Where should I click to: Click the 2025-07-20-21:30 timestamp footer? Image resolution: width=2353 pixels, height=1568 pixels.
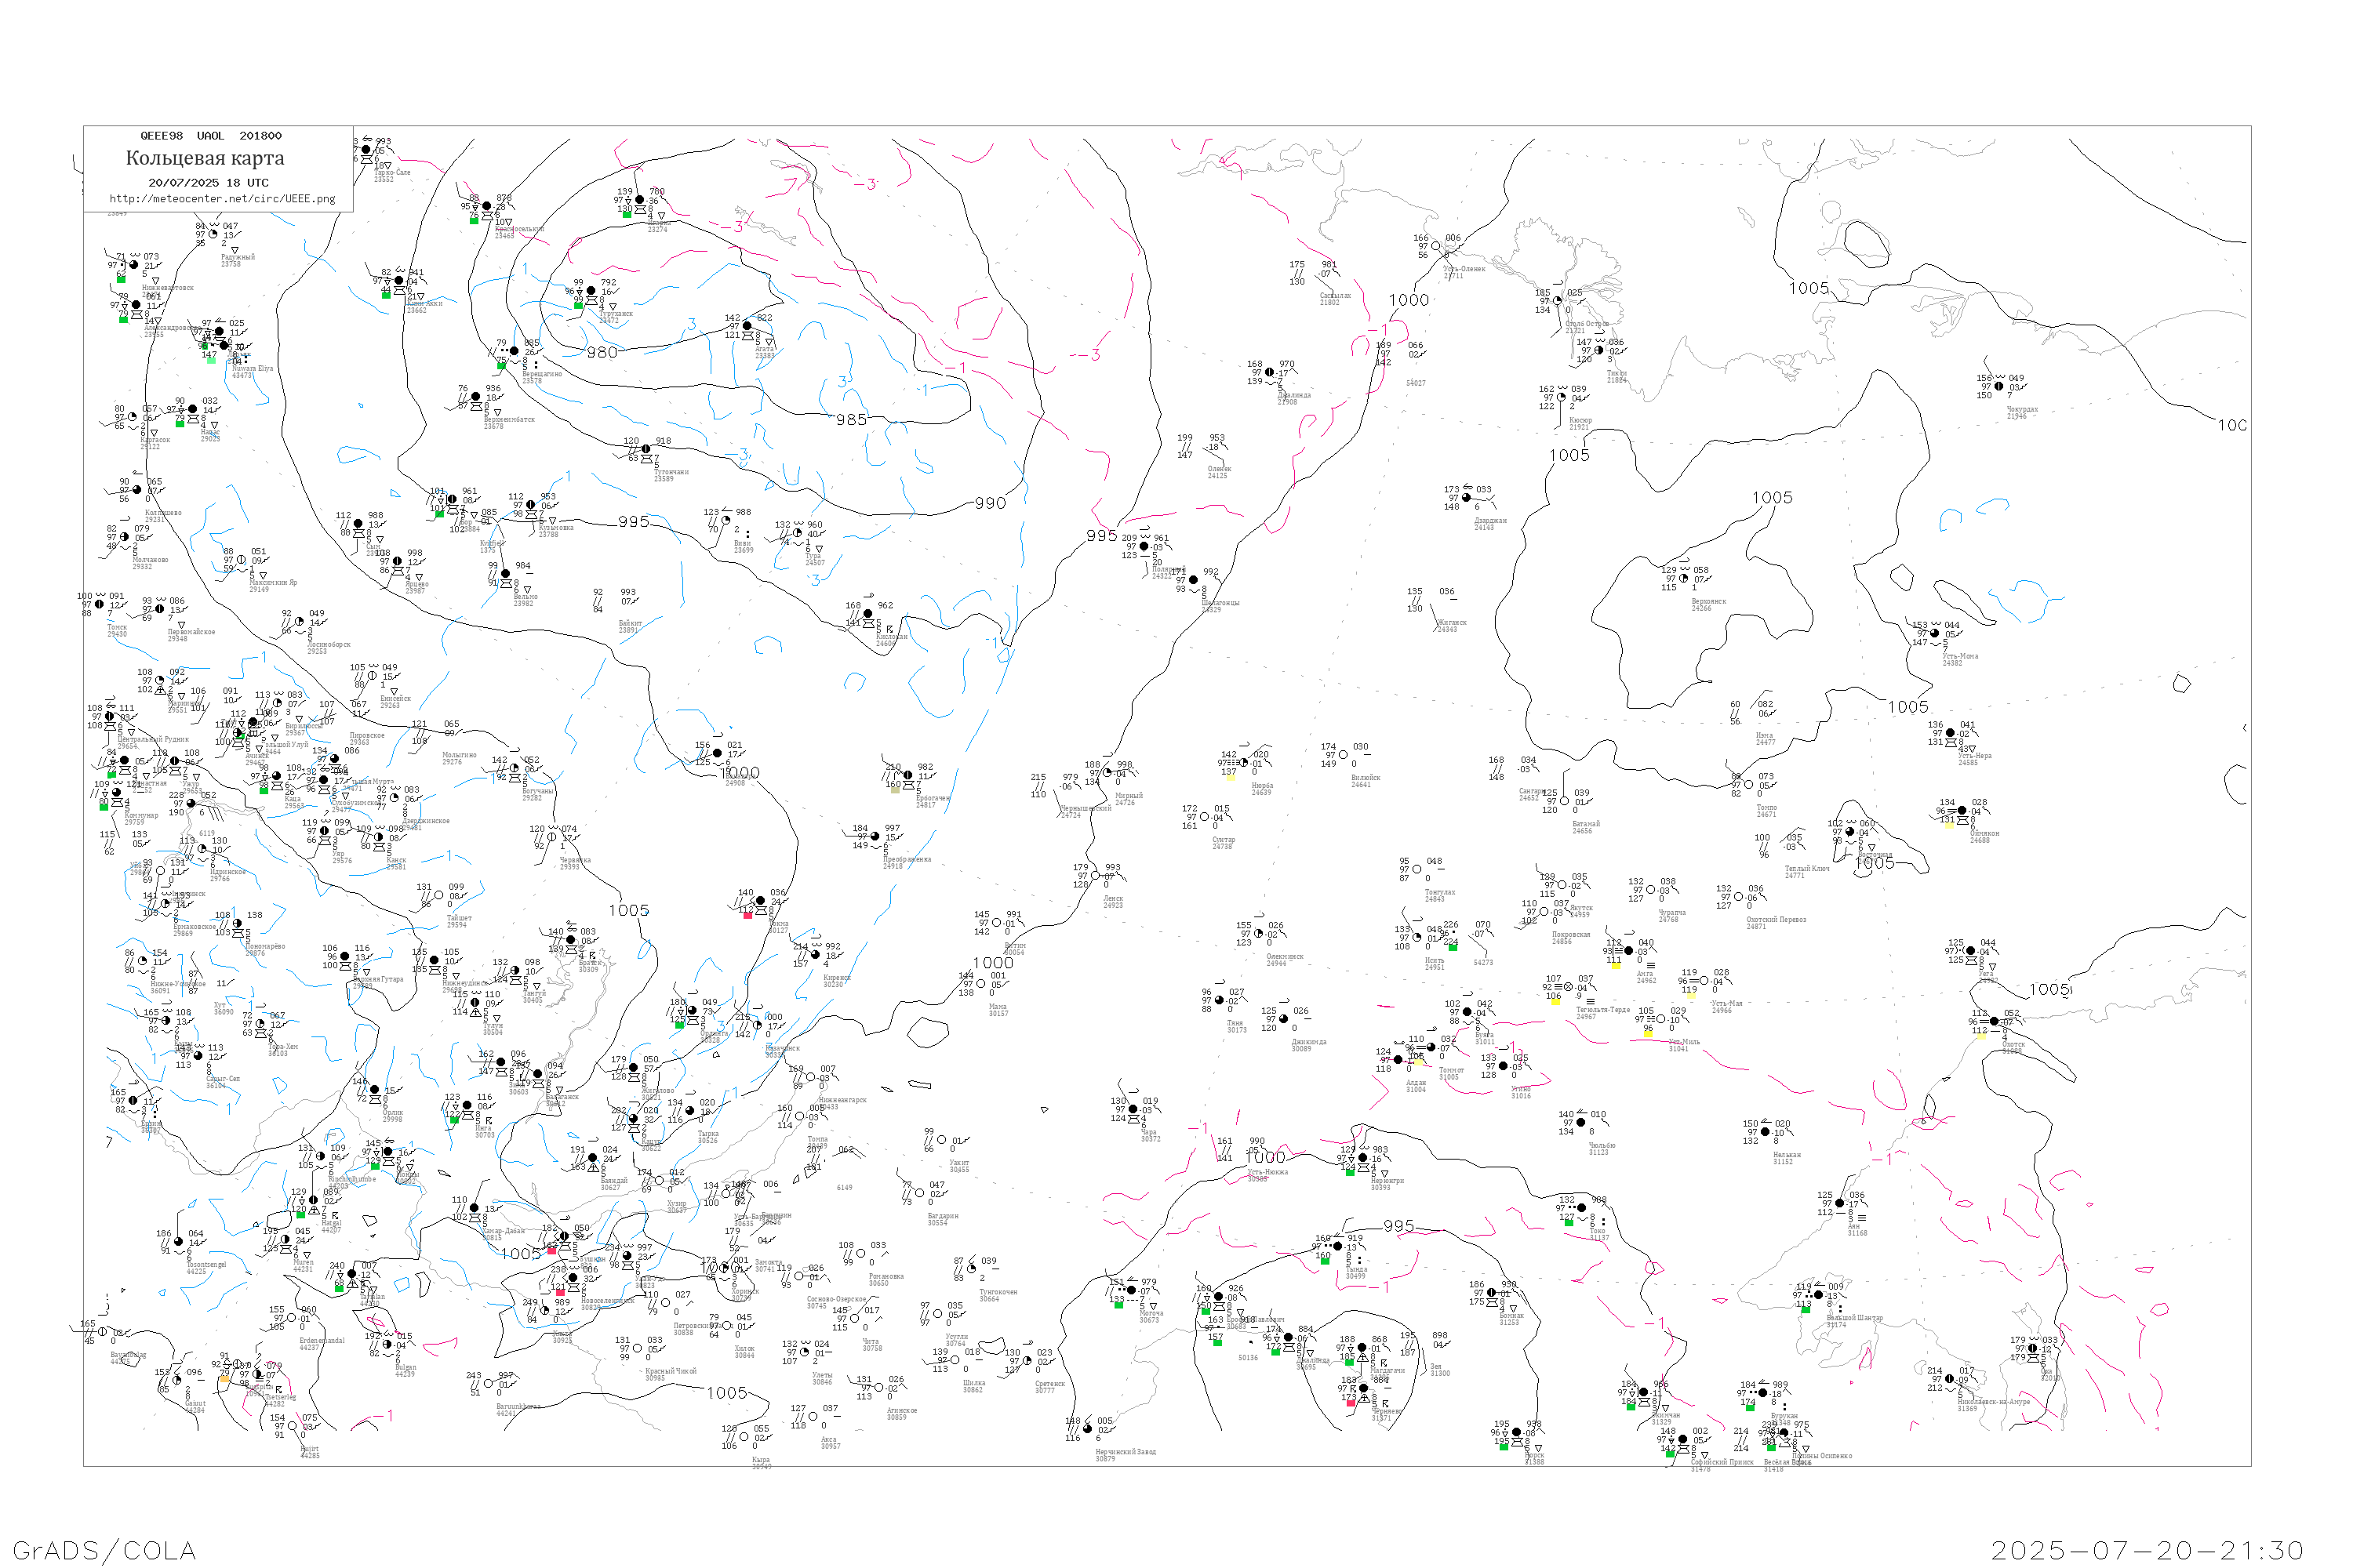coord(2147,1550)
